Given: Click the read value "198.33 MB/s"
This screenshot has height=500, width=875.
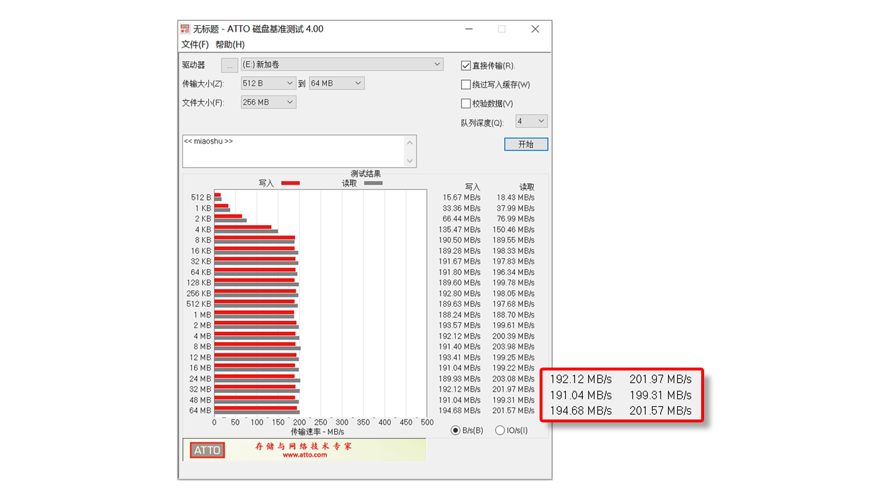Looking at the screenshot, I should click(x=513, y=251).
